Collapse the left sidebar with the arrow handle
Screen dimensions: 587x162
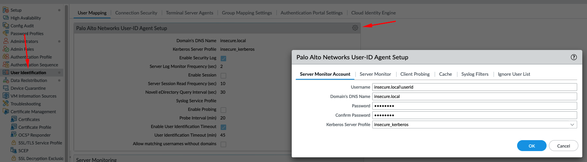[70, 157]
